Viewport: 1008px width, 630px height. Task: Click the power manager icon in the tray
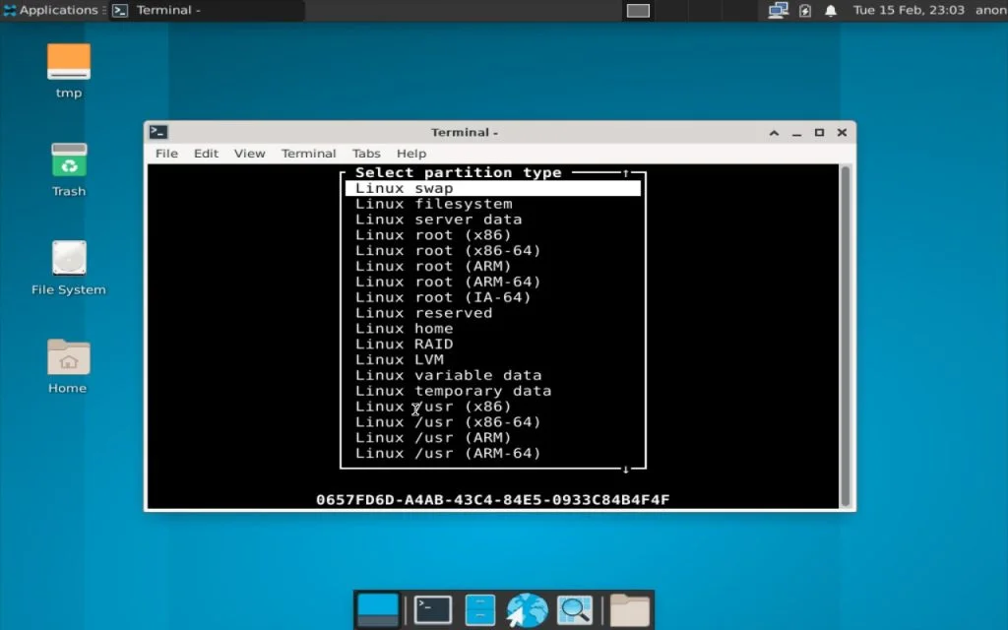805,10
